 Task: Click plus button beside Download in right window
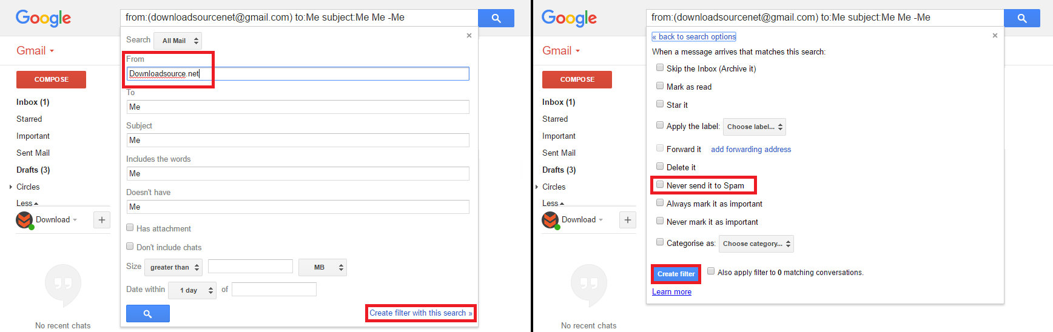pyautogui.click(x=628, y=220)
